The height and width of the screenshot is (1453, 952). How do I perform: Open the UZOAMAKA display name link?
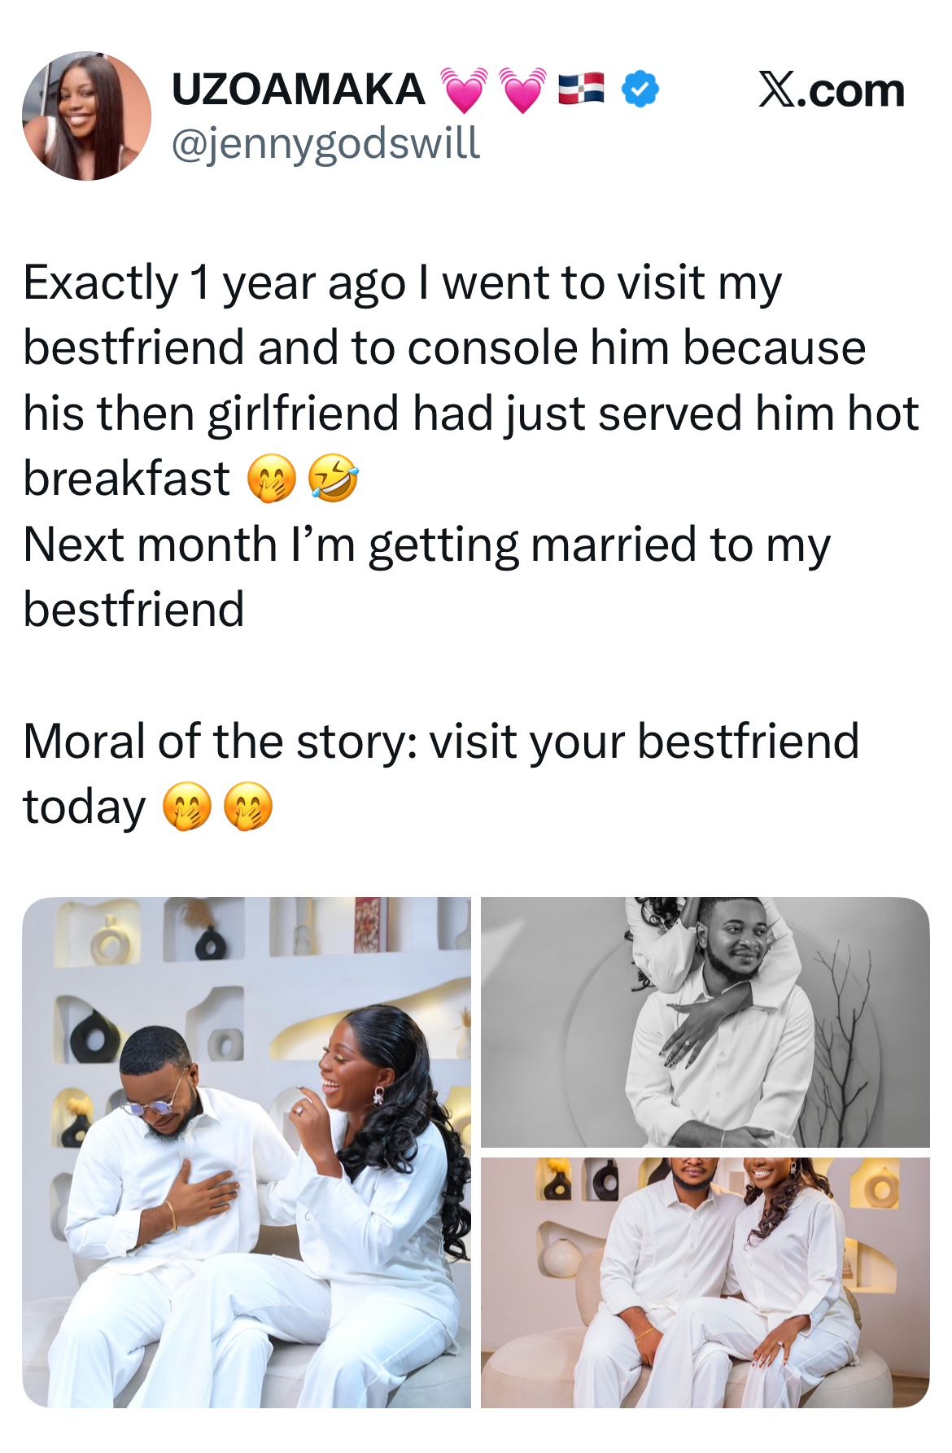click(298, 89)
